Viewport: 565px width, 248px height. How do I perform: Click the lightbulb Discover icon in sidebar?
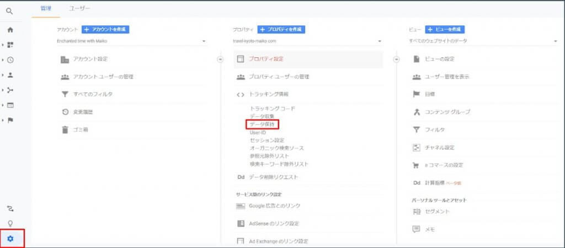point(10,223)
